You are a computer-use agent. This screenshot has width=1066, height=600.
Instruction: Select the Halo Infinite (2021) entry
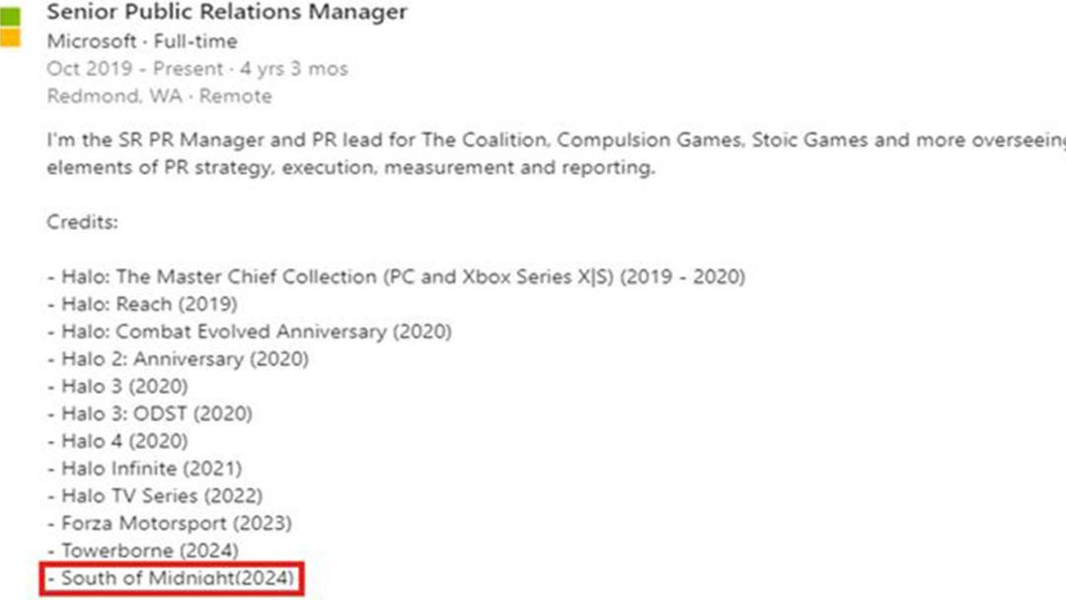[145, 468]
